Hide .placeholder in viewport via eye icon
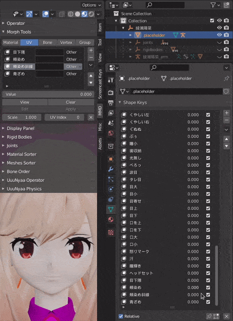This screenshot has width=233, height=321. (219, 35)
